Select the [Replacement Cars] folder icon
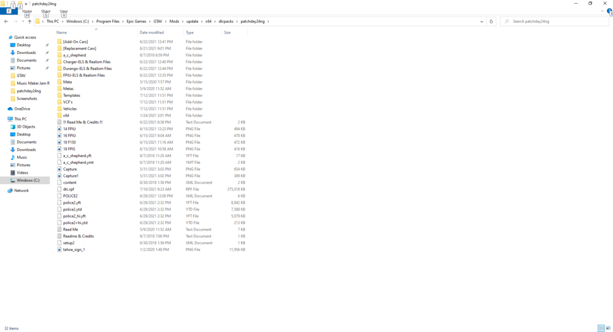The height and width of the screenshot is (332, 613). pos(59,48)
